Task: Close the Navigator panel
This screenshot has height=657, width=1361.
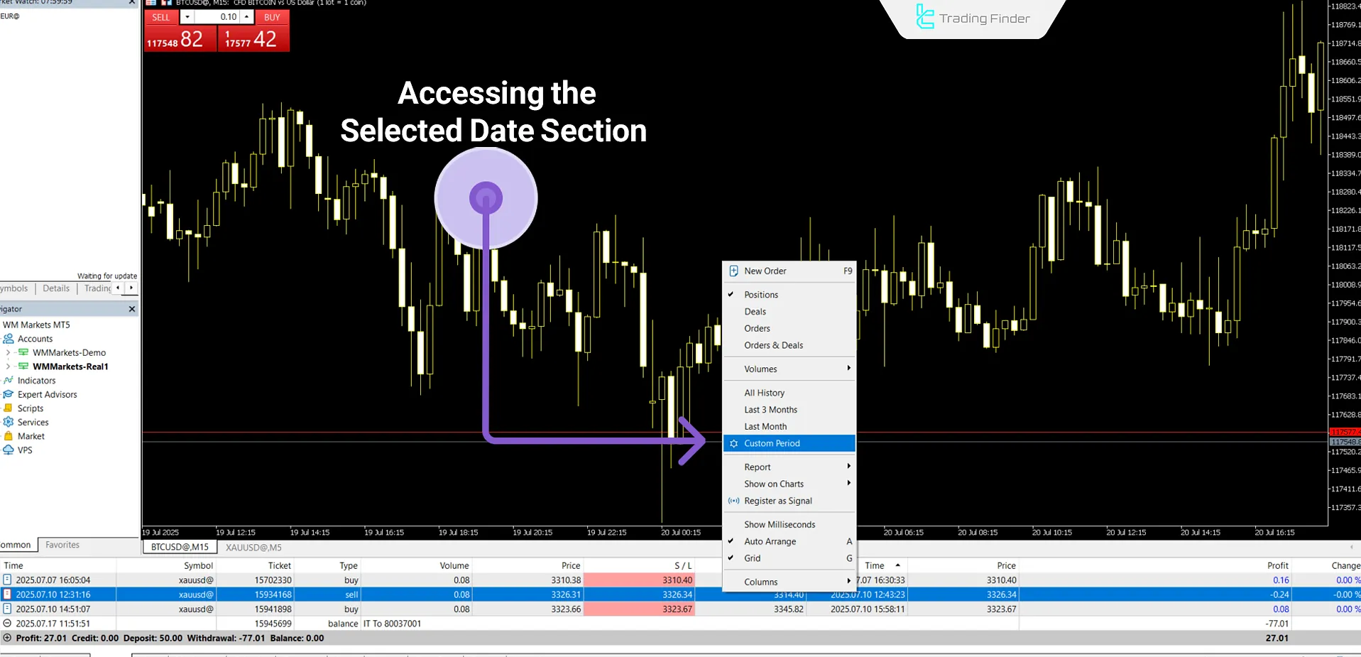Action: (131, 309)
